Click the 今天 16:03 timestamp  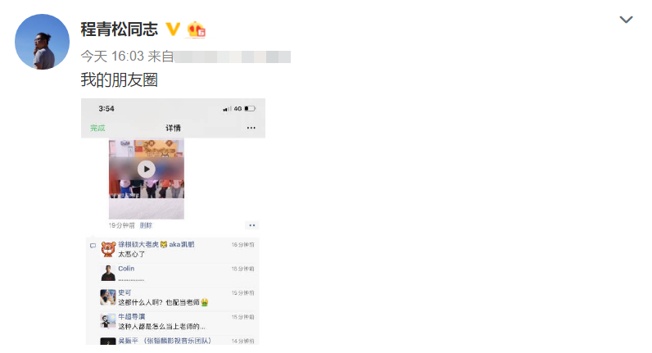(112, 57)
